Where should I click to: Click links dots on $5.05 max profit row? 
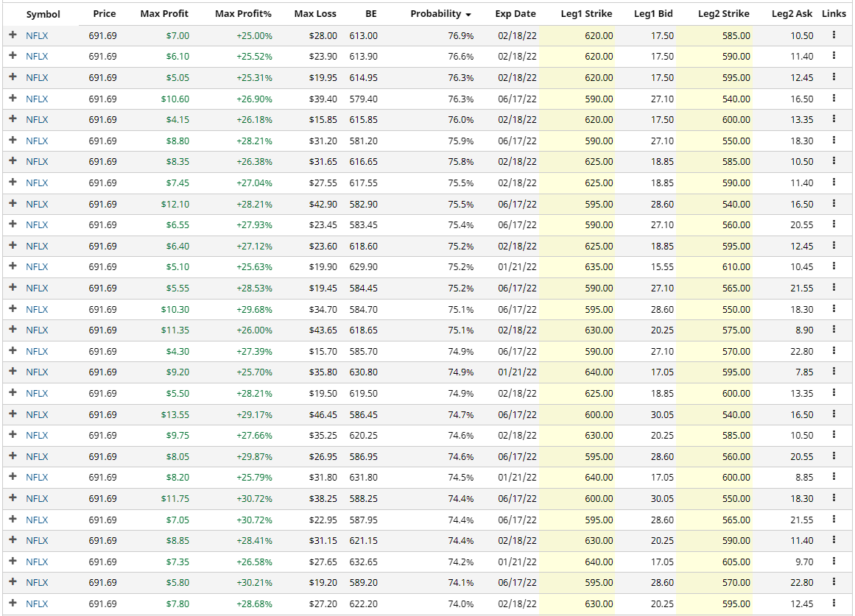coord(834,77)
